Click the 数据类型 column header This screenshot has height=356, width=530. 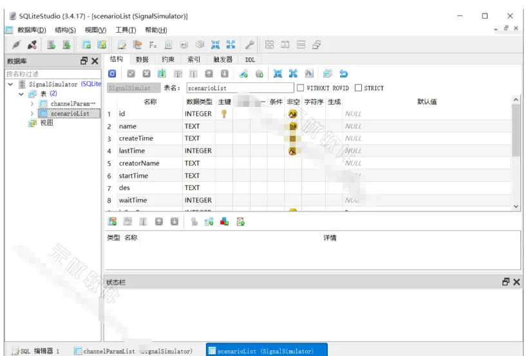(x=199, y=102)
